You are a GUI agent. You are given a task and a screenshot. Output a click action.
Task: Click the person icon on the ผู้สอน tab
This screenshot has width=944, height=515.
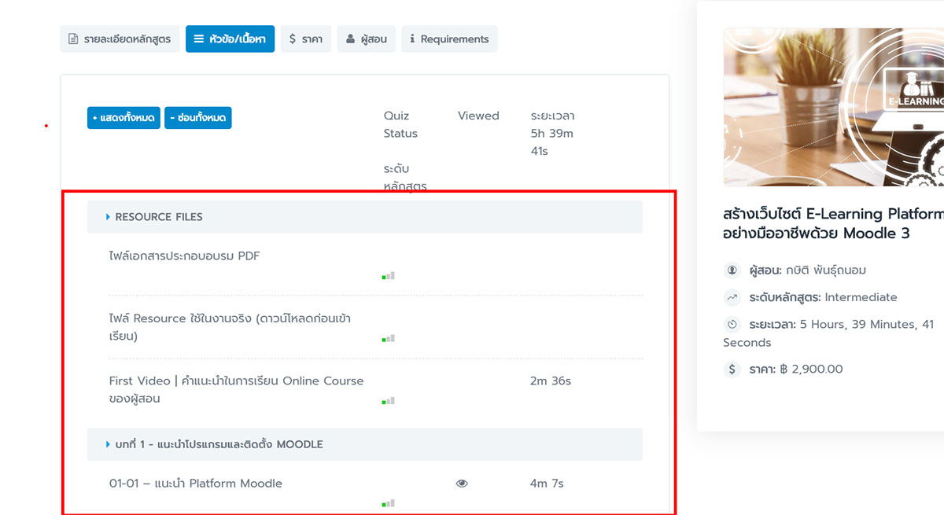pos(352,39)
